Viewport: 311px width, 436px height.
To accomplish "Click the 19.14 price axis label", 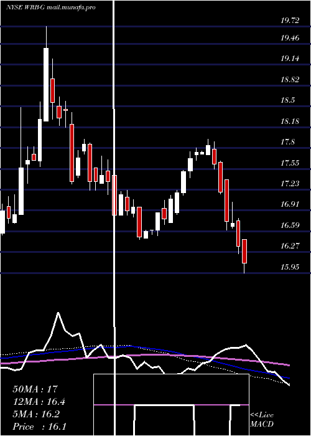I will [290, 59].
